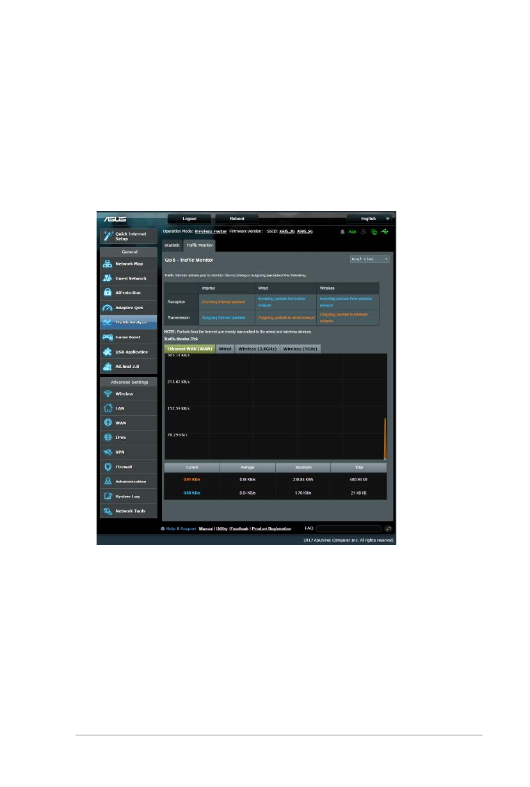Click the FAQ search magnifier icon
The width and height of the screenshot is (530, 787).
[388, 529]
